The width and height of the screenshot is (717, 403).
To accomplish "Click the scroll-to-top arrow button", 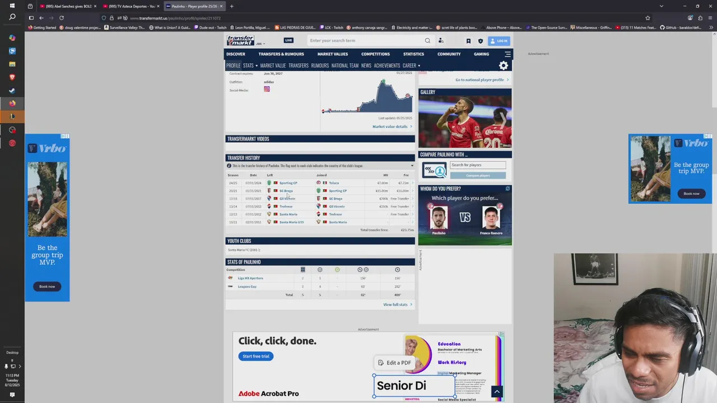I will (x=496, y=392).
